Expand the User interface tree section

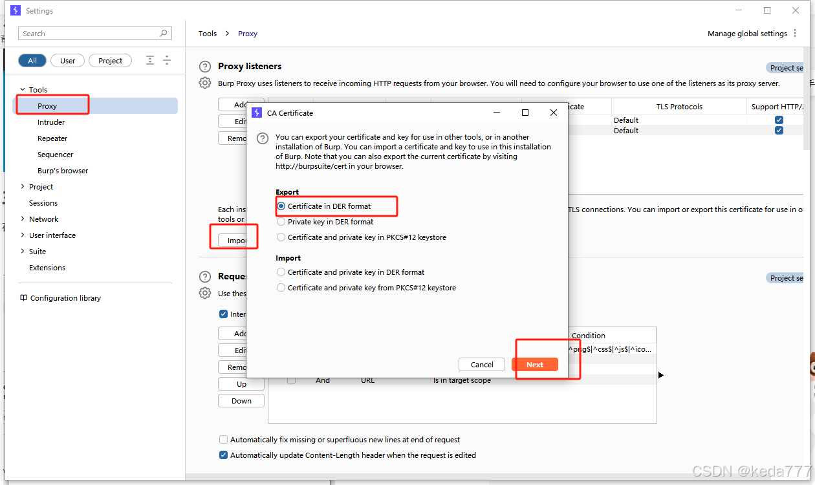(x=23, y=235)
